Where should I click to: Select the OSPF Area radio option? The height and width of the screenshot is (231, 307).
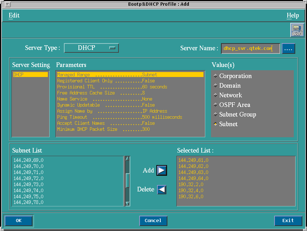(215, 105)
